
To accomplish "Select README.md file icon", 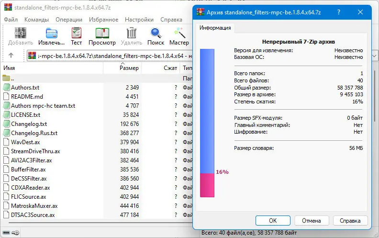I will click(x=6, y=97).
